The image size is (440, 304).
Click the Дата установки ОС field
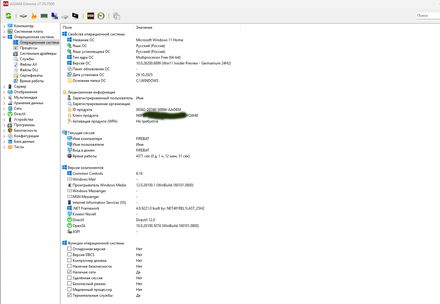[x=151, y=75]
